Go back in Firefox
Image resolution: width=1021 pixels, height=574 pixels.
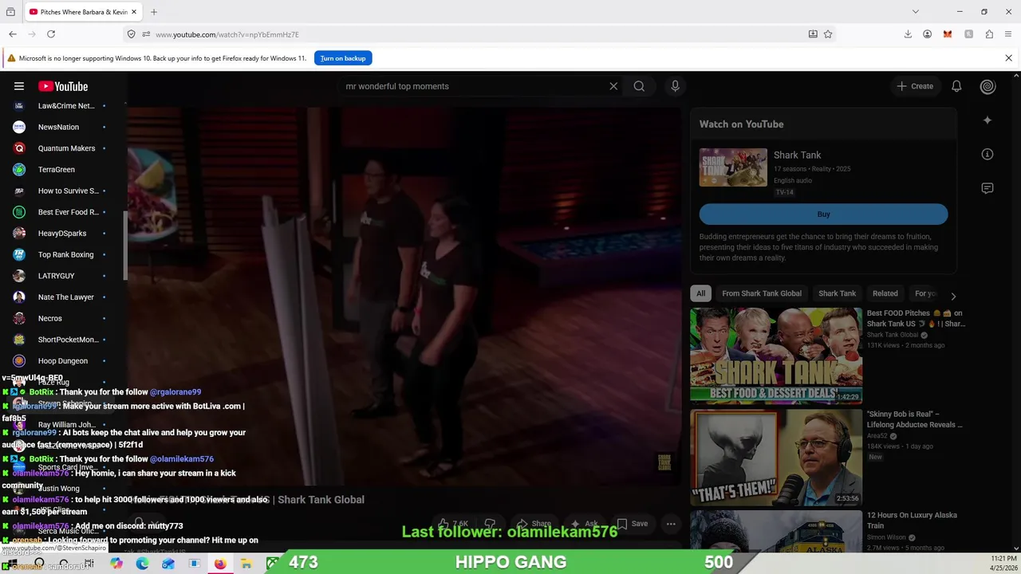point(13,34)
